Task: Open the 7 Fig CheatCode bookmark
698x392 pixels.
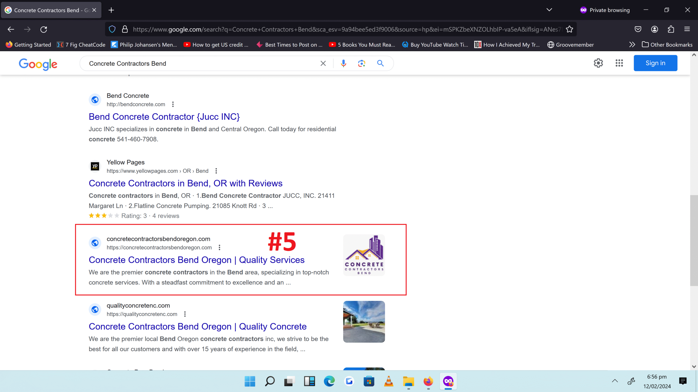Action: pyautogui.click(x=81, y=45)
